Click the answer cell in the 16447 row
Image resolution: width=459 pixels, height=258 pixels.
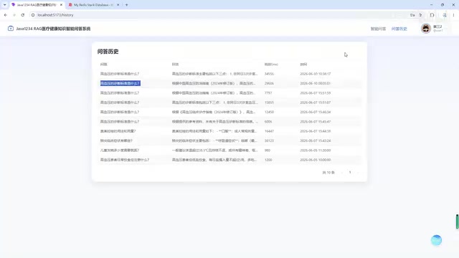point(214,131)
